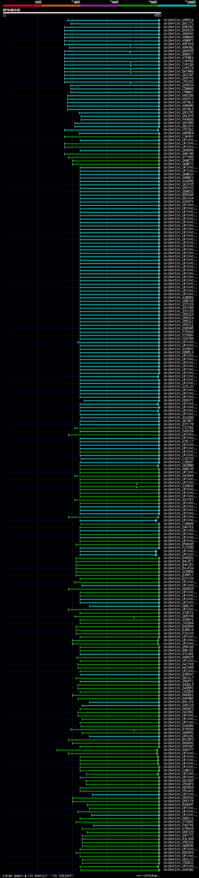
Task: Click UniRef100_Q5MIQ9 protein entry
Action: [178, 647]
